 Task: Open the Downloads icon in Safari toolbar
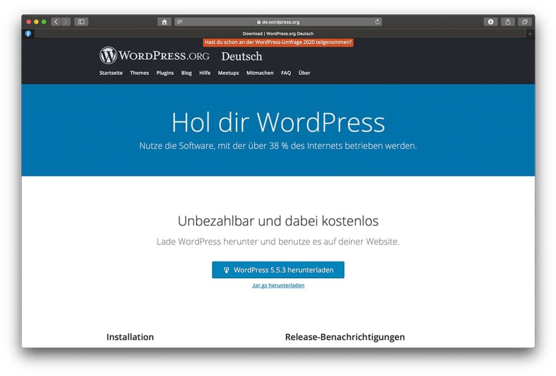click(x=491, y=22)
